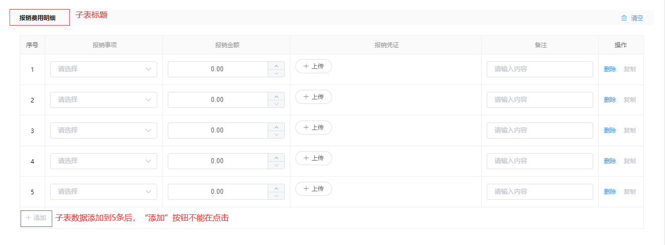
Task: Open 报销事项 dropdown in row 1
Action: click(103, 69)
